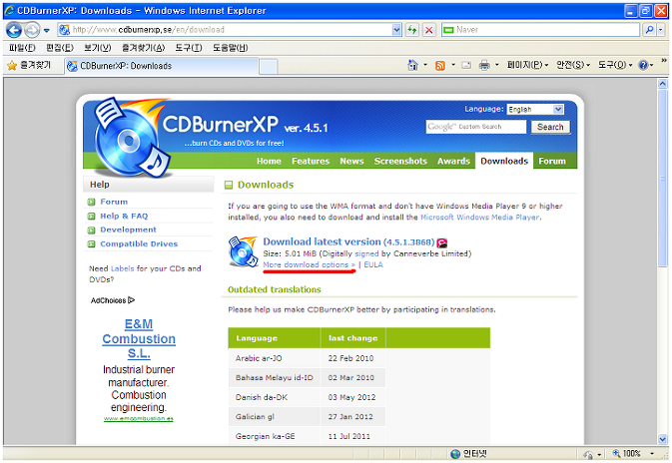Image resolution: width=672 pixels, height=463 pixels.
Task: Click the red icon after version number
Action: click(x=442, y=242)
